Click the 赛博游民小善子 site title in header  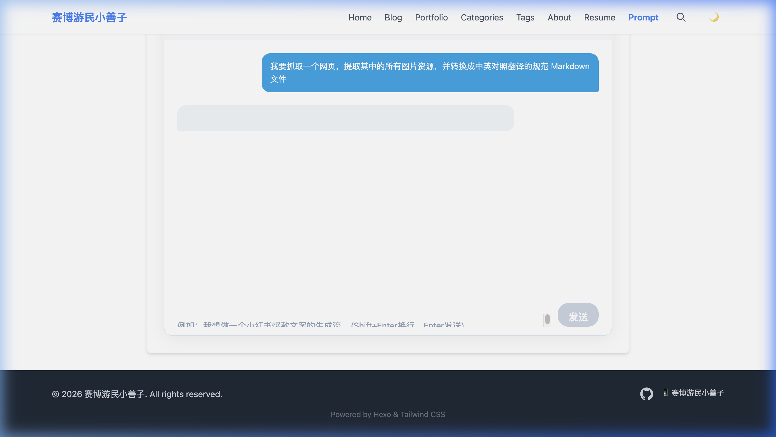(89, 17)
